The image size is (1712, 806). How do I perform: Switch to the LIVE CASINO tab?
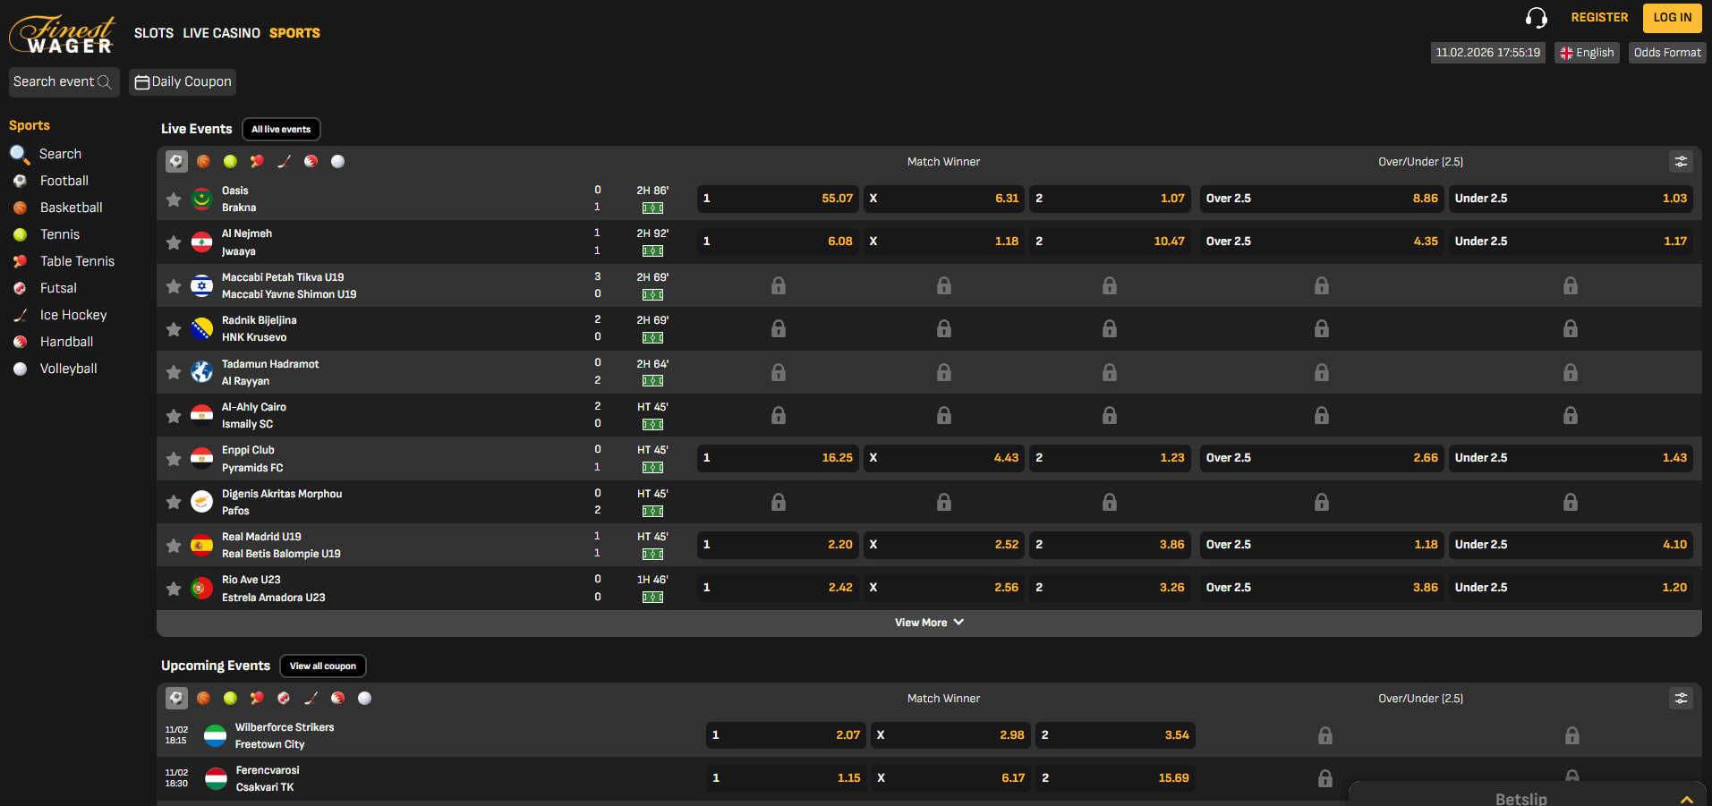(222, 32)
